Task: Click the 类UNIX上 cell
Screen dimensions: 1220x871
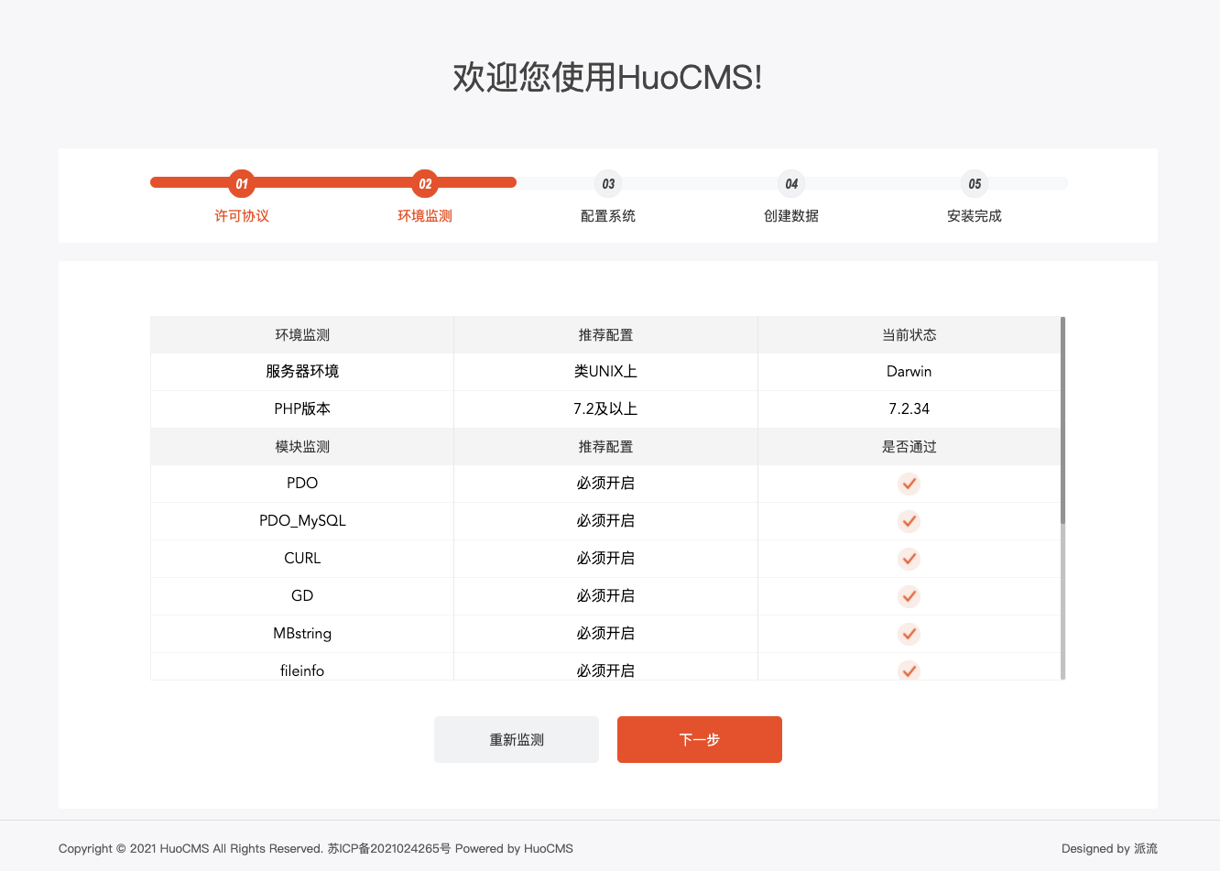Action: 605,372
